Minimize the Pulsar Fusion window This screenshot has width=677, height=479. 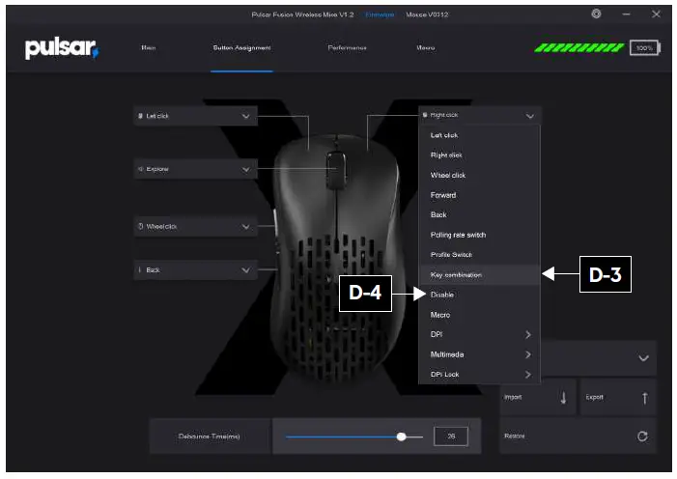point(626,14)
